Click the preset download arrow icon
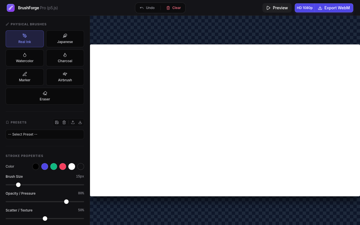The height and width of the screenshot is (225, 360). (x=80, y=122)
